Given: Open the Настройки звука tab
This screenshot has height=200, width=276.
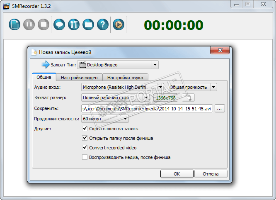Looking at the screenshot, I should coord(125,78).
